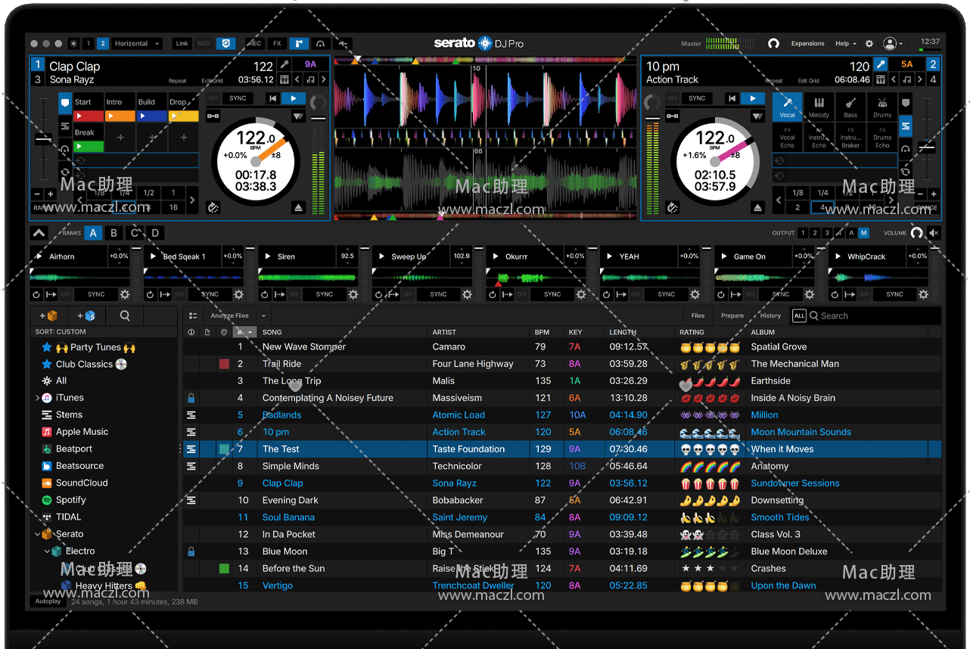Add a new crate in library
The width and height of the screenshot is (970, 649).
pos(47,315)
